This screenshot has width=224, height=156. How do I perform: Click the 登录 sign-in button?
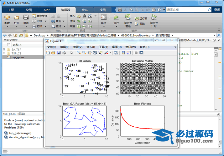(217, 10)
